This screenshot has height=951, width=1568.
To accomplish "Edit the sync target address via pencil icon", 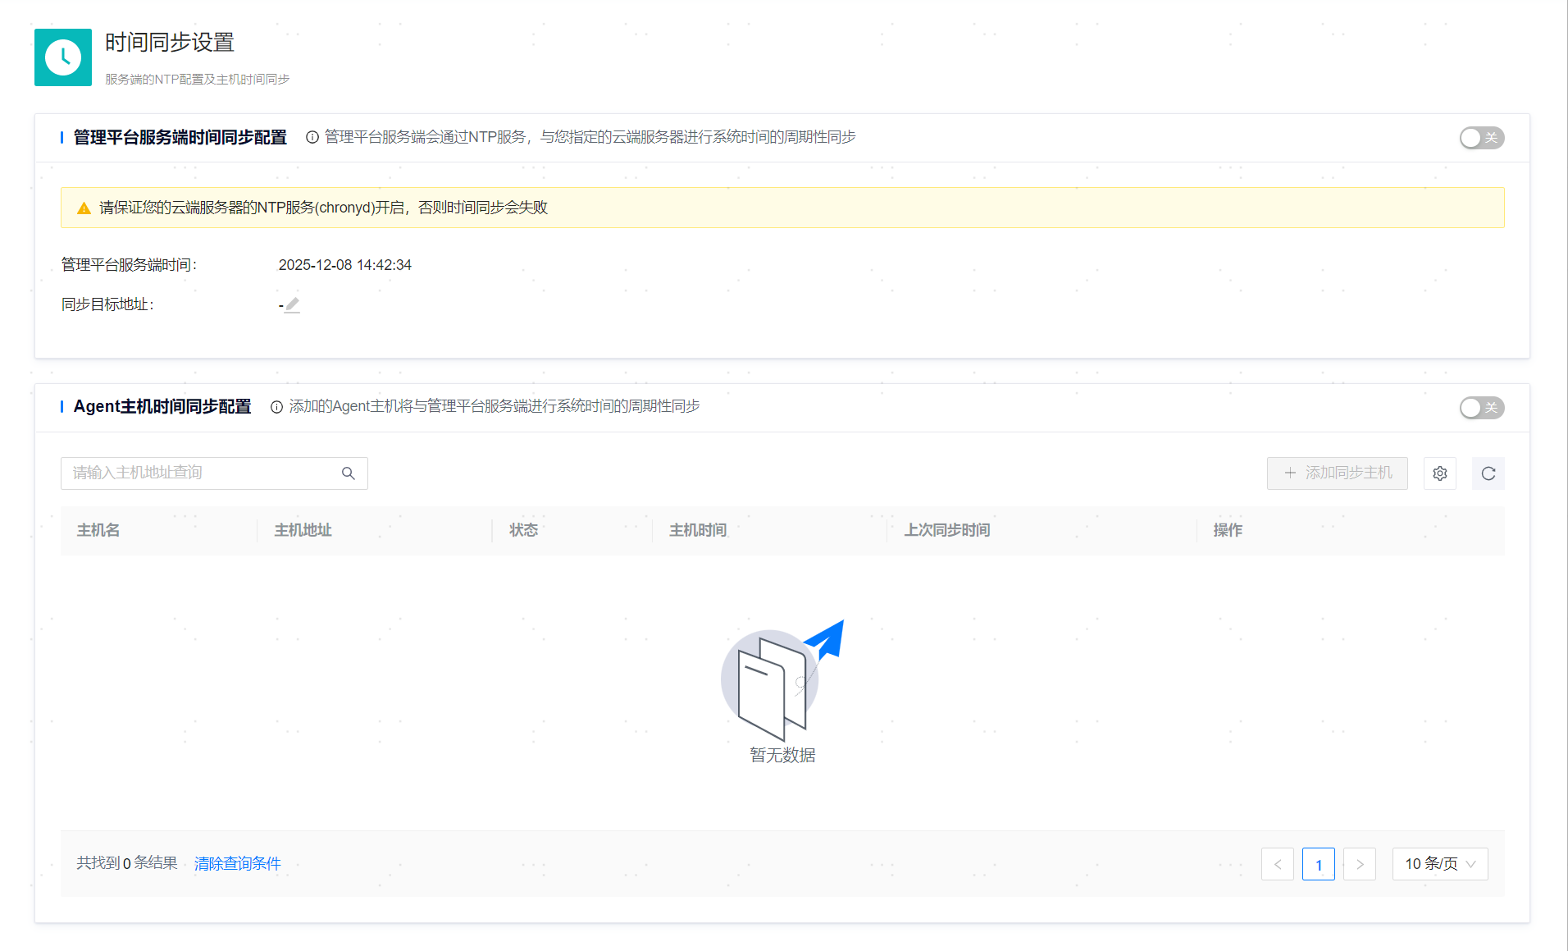I will [x=293, y=305].
